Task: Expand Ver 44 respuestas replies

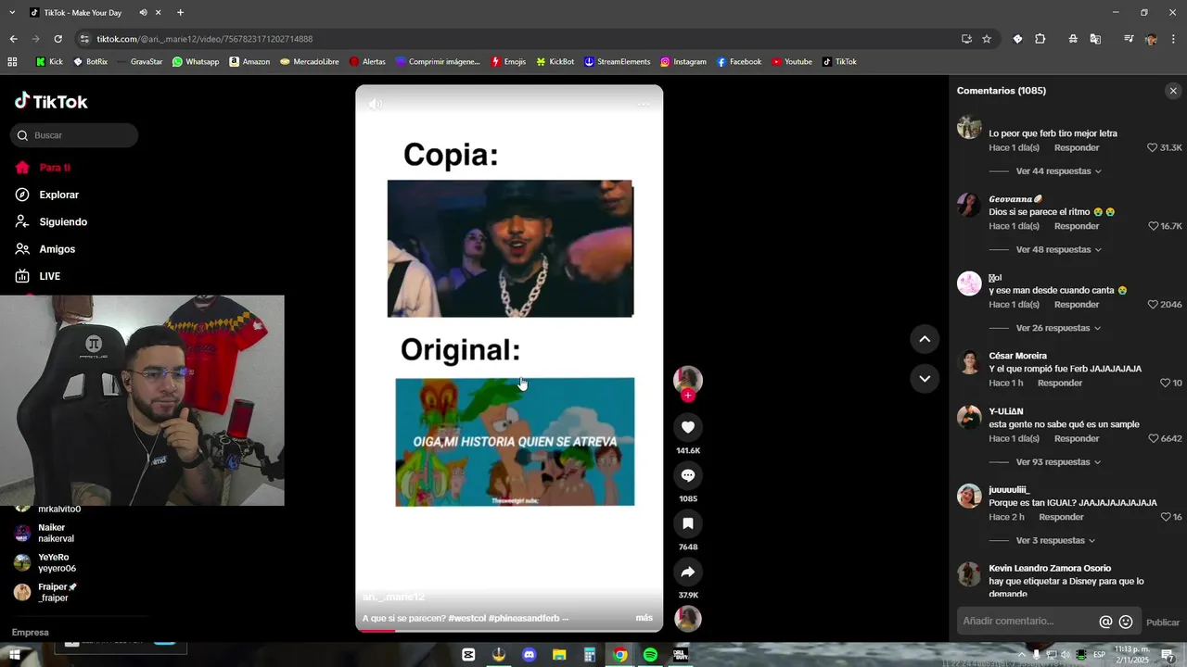Action: point(1058,171)
